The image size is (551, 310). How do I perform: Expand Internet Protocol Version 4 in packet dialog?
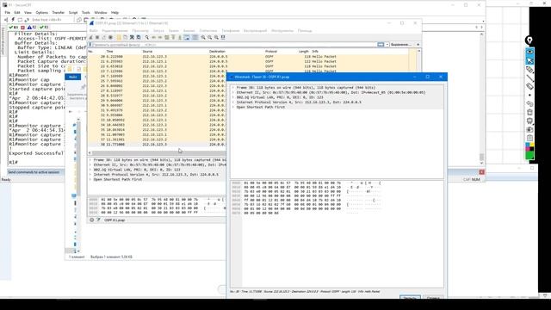[233, 102]
